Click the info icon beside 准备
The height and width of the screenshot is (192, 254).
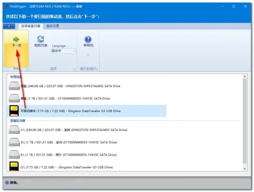coord(7,183)
